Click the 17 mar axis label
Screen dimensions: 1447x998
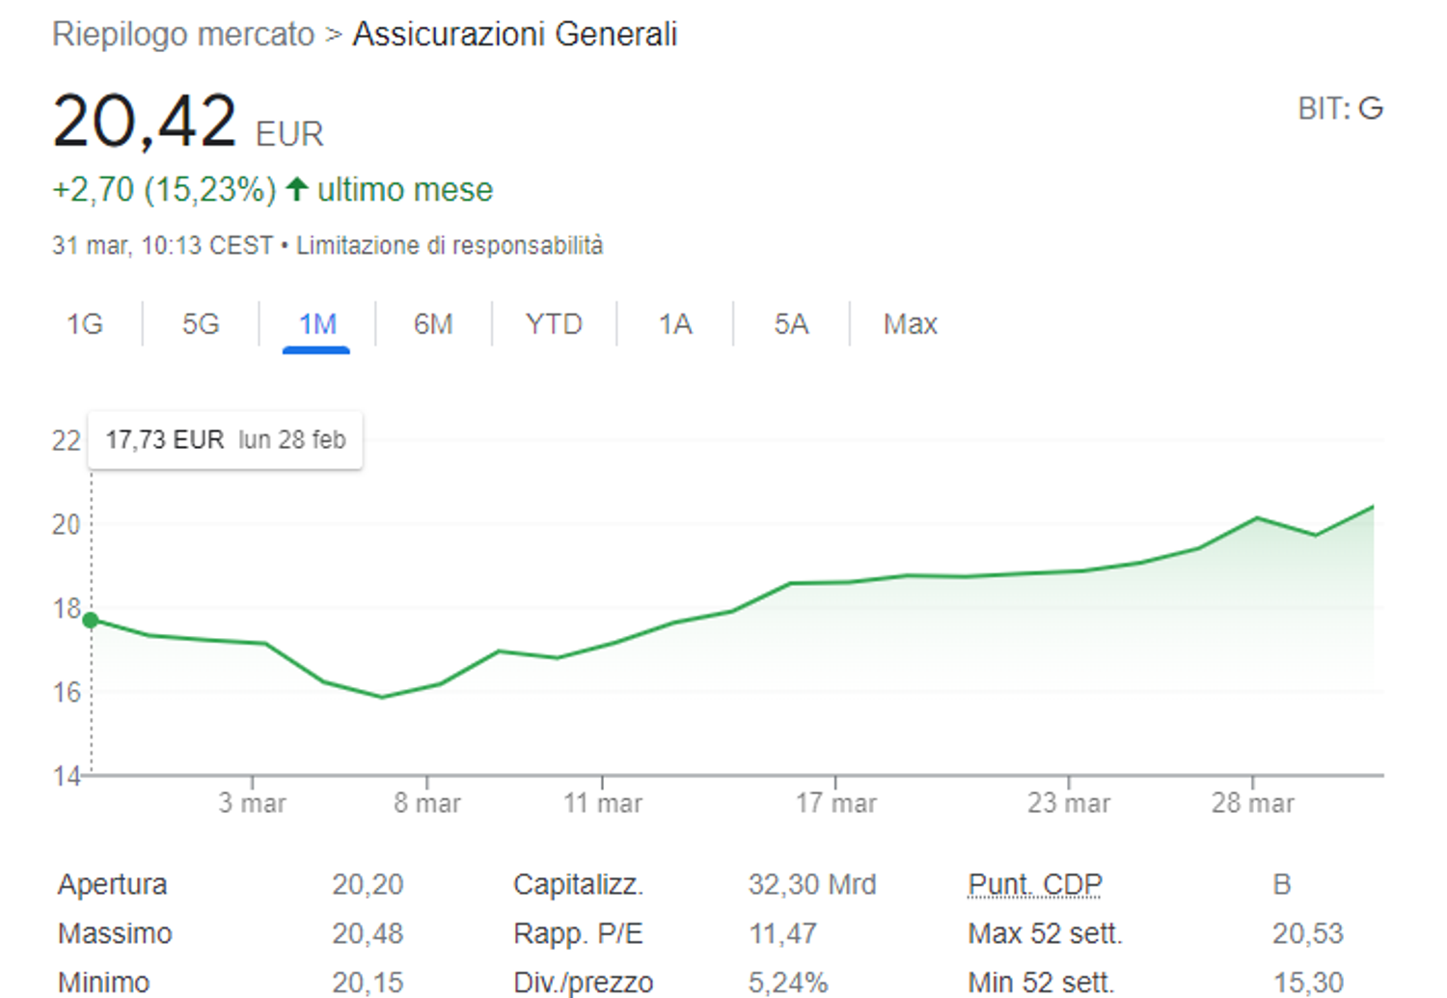[x=836, y=803]
